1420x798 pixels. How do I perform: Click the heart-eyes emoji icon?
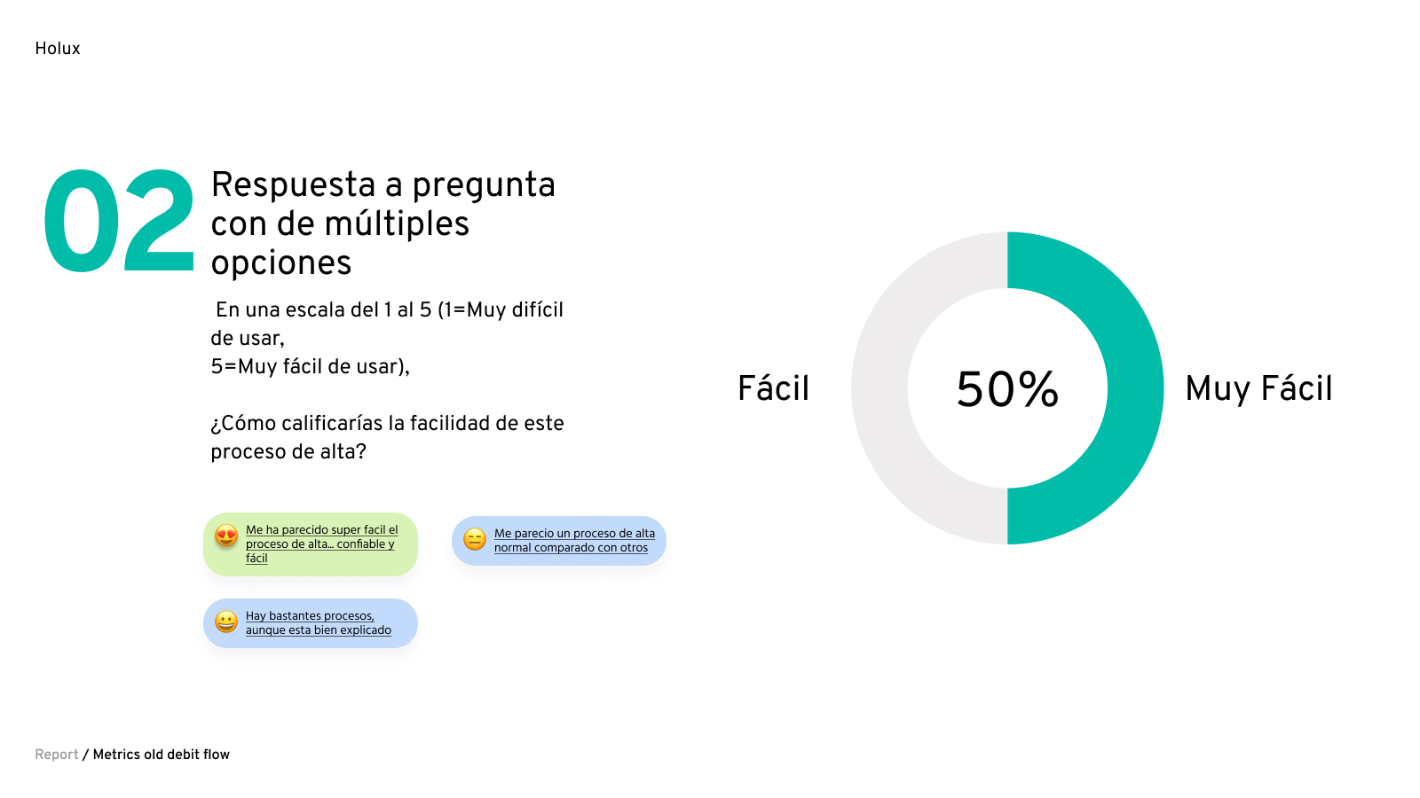pos(226,536)
